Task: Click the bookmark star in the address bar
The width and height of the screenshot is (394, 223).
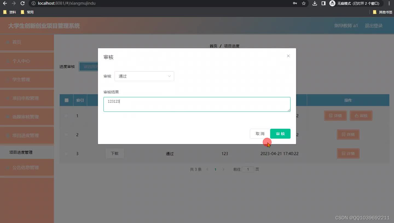Action: pyautogui.click(x=304, y=4)
